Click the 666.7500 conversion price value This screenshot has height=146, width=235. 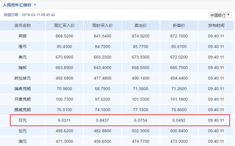click(179, 68)
